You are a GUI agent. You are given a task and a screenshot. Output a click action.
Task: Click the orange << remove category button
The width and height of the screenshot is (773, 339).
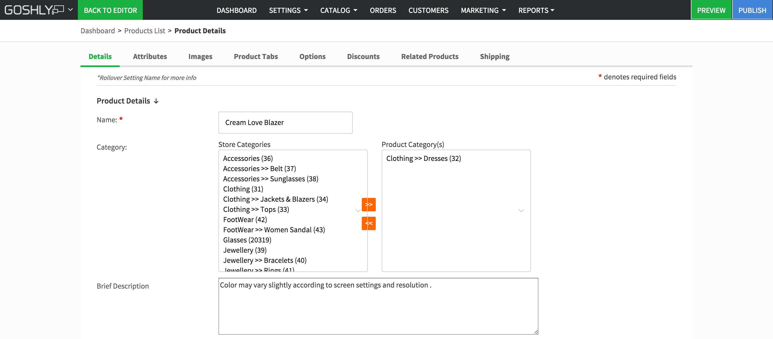tap(369, 223)
